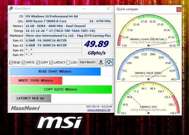Click the OS field showing Windows 10 Professional
This screenshot has height=135, width=189.
(x=68, y=16)
